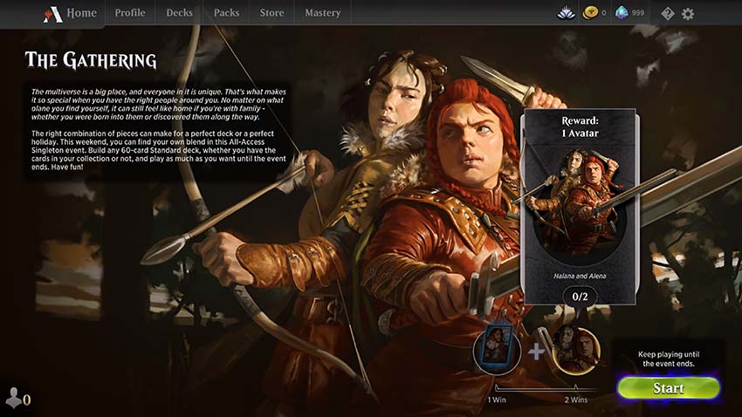742x417 pixels.
Task: Click the "1 Win" progress label
Action: coord(497,400)
